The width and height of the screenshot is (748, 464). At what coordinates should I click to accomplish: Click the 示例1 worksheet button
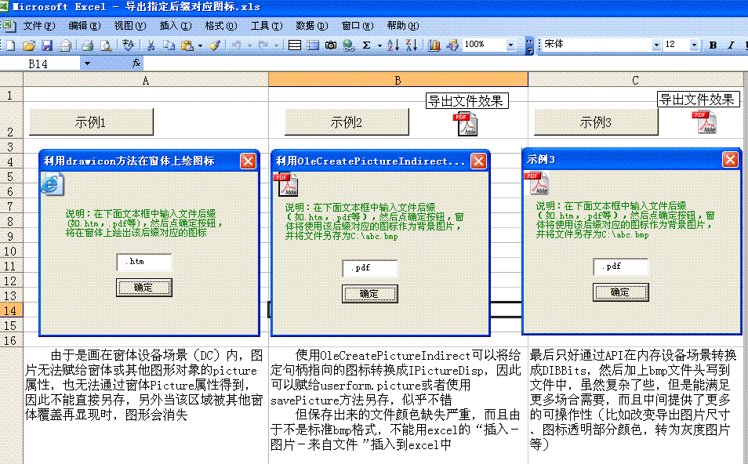(91, 122)
